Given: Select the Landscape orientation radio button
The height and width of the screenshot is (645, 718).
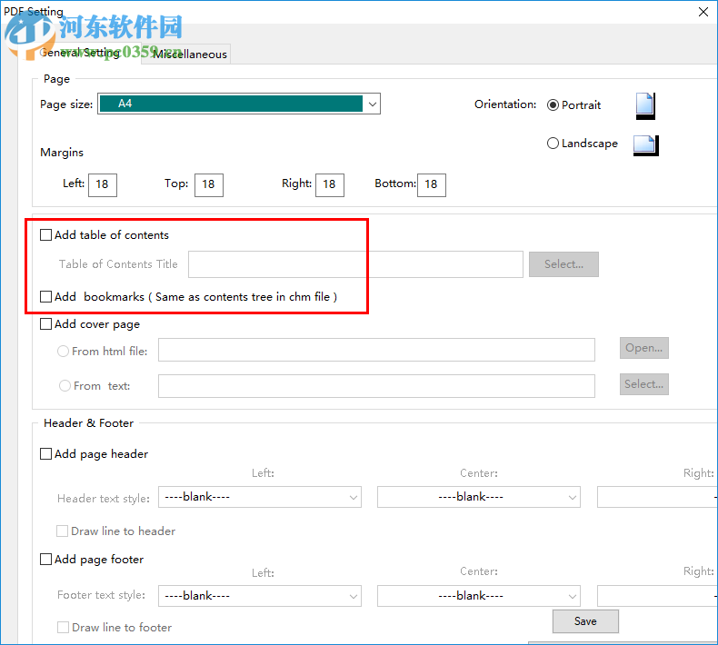Looking at the screenshot, I should tap(553, 144).
